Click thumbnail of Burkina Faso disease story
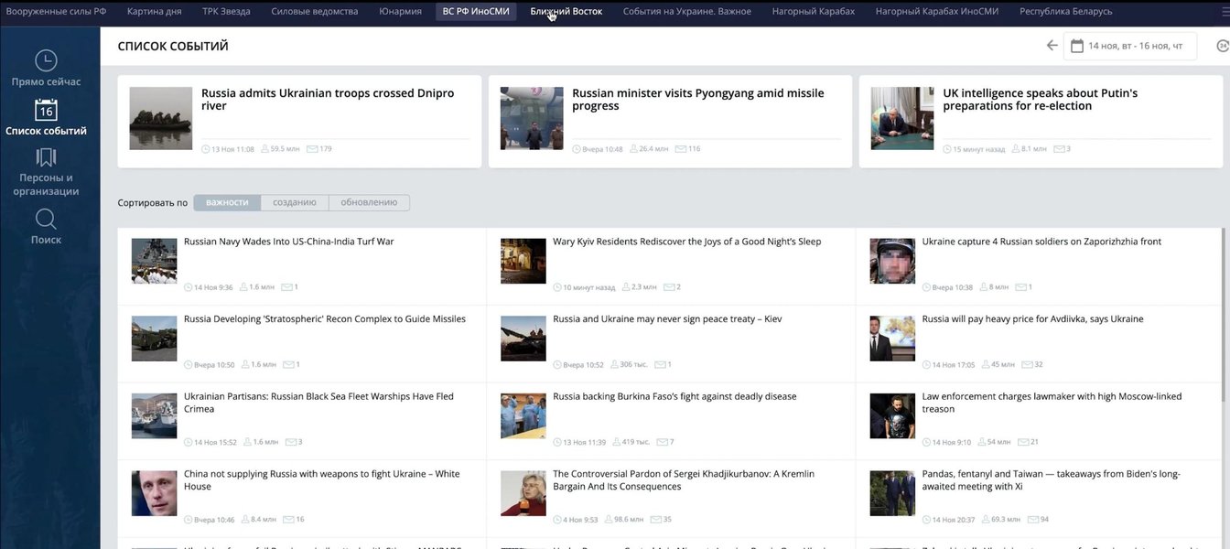 pyautogui.click(x=523, y=416)
